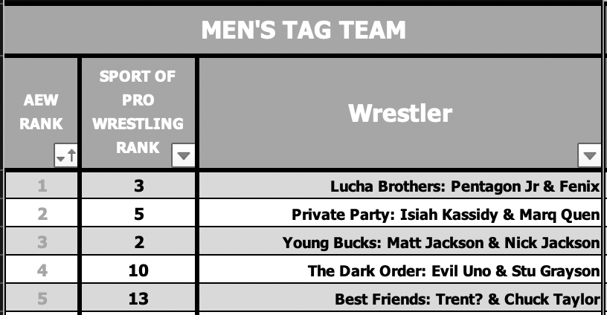Select the pro wrestling rank 13 cell
Viewport: 607px width, 315px height.
[x=138, y=299]
